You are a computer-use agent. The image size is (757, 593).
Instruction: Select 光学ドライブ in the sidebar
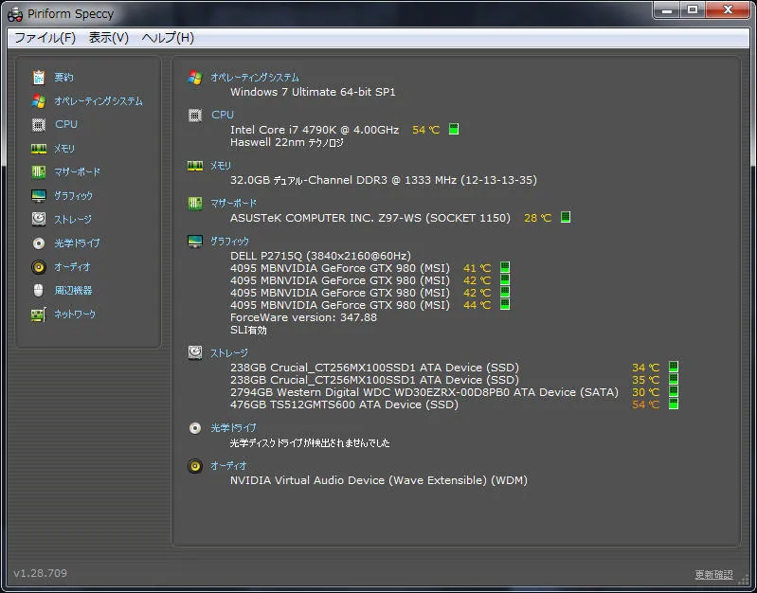(x=77, y=243)
